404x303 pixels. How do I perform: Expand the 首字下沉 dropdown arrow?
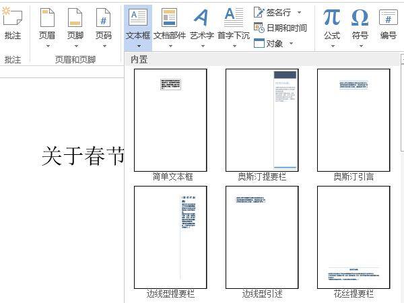(234, 46)
